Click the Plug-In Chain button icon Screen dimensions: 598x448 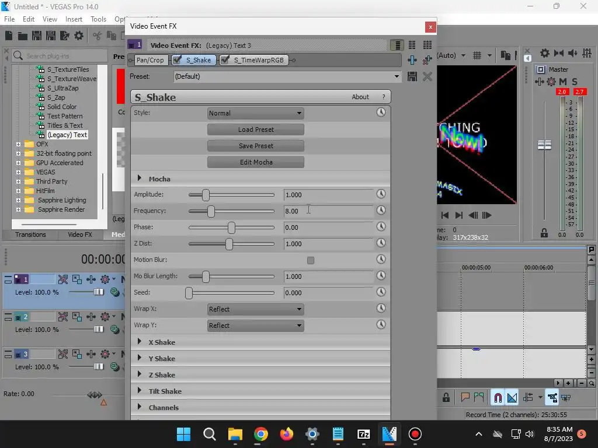pyautogui.click(x=412, y=60)
